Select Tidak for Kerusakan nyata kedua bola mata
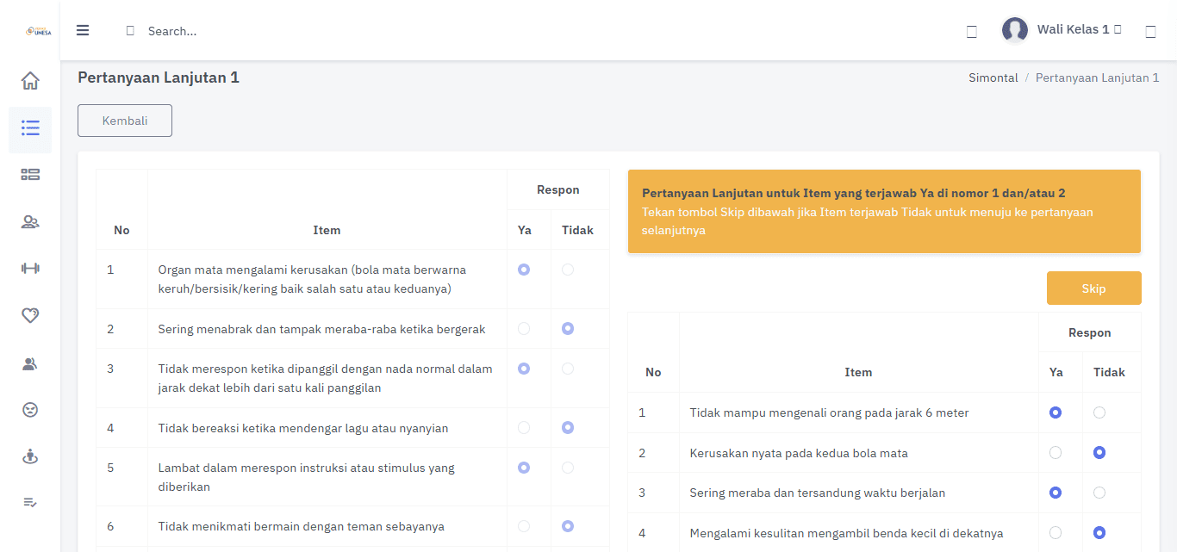Viewport: 1177px width, 552px height. (x=1099, y=453)
